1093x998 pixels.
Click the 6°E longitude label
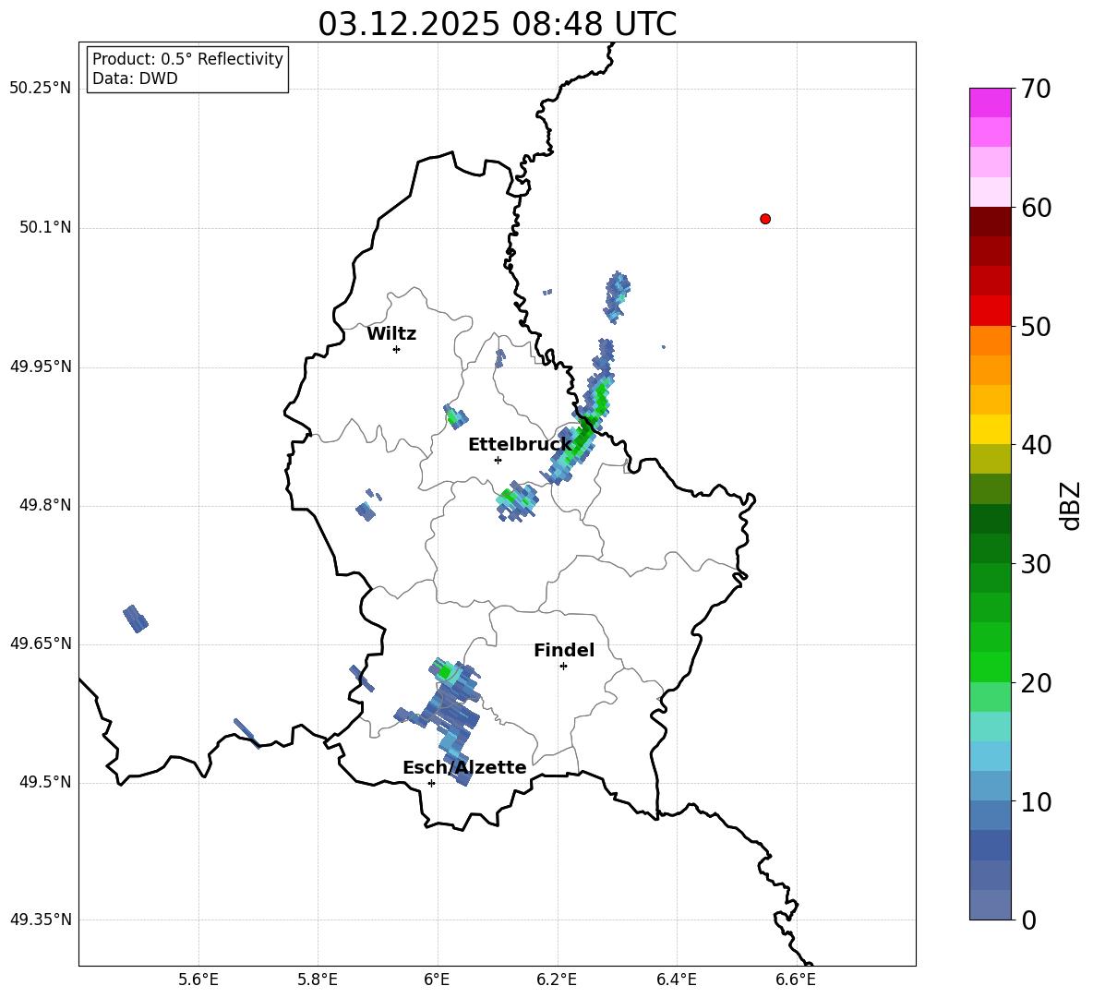(x=437, y=980)
